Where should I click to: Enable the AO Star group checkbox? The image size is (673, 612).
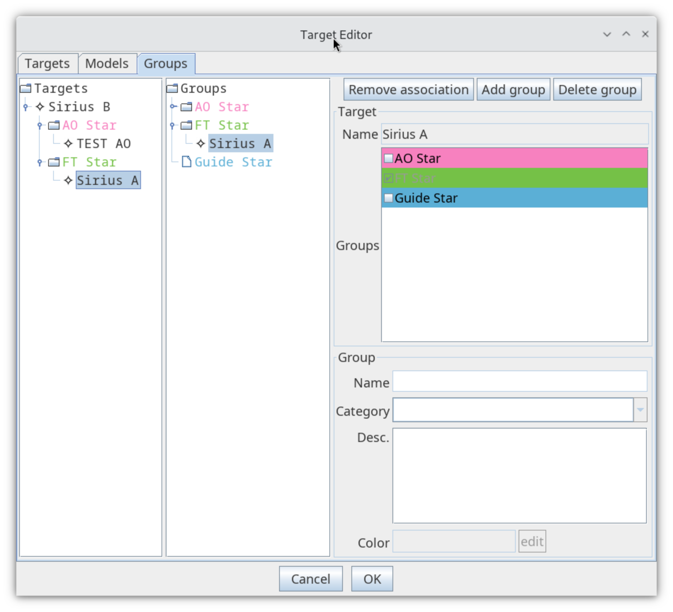pos(389,158)
